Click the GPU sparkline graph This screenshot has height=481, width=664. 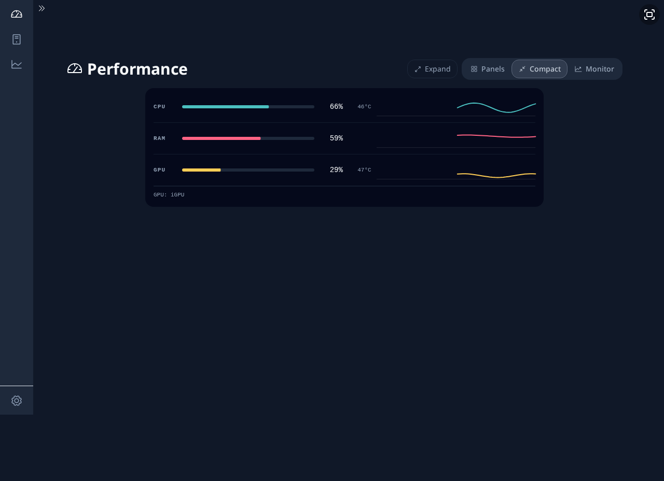point(456,171)
